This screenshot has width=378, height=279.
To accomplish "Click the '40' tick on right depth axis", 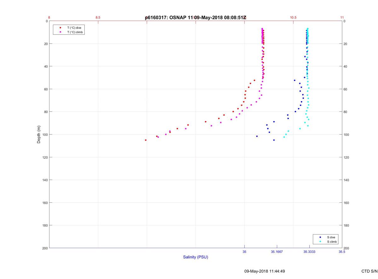I will click(x=346, y=67).
